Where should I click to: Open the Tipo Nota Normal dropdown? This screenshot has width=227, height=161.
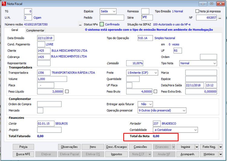click(x=198, y=63)
